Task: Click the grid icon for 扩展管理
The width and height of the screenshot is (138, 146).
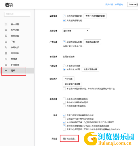Action: [x=6, y=65]
